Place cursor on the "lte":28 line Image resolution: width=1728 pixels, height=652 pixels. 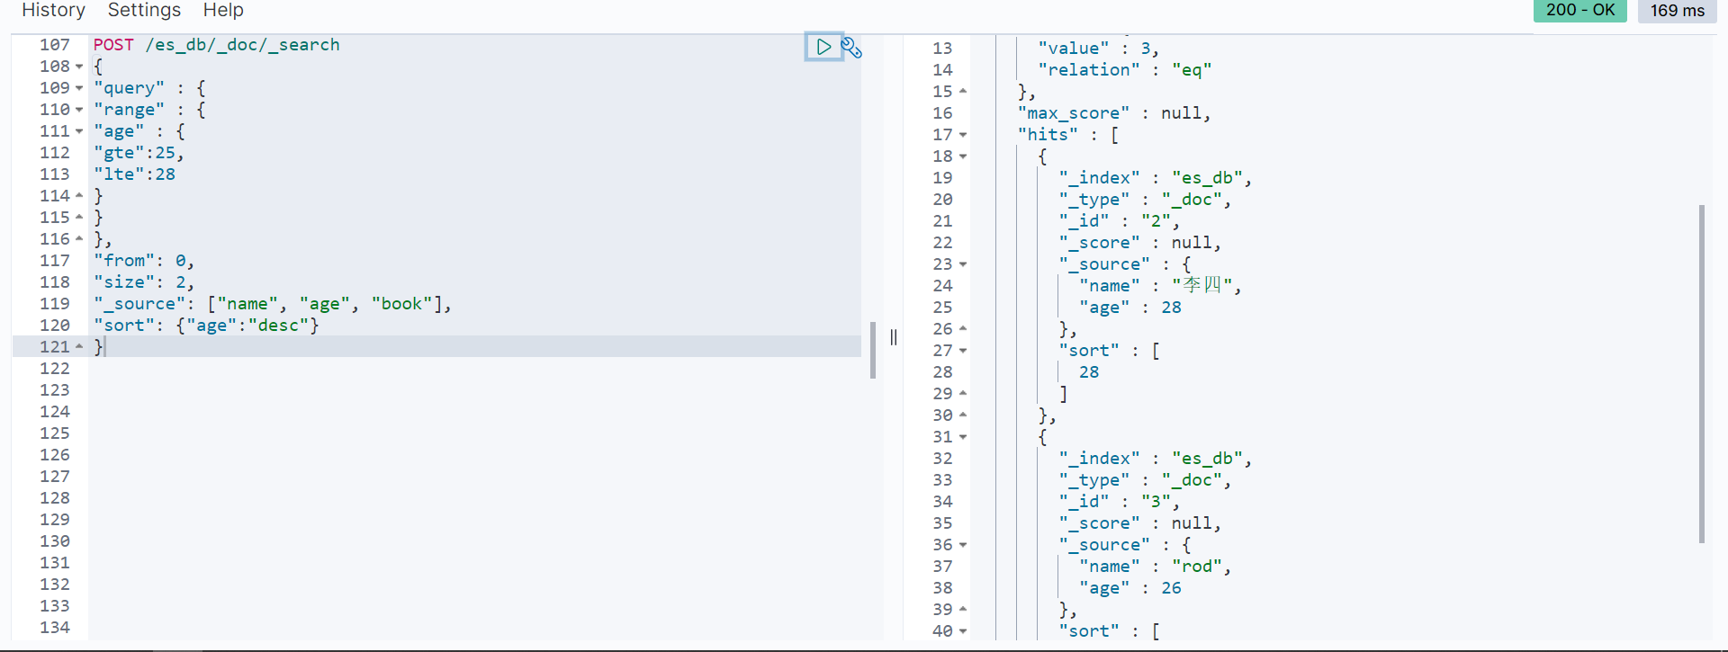tap(134, 174)
